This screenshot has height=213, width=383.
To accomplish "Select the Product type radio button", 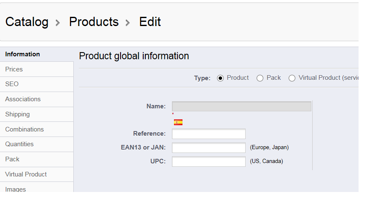I will pos(220,78).
